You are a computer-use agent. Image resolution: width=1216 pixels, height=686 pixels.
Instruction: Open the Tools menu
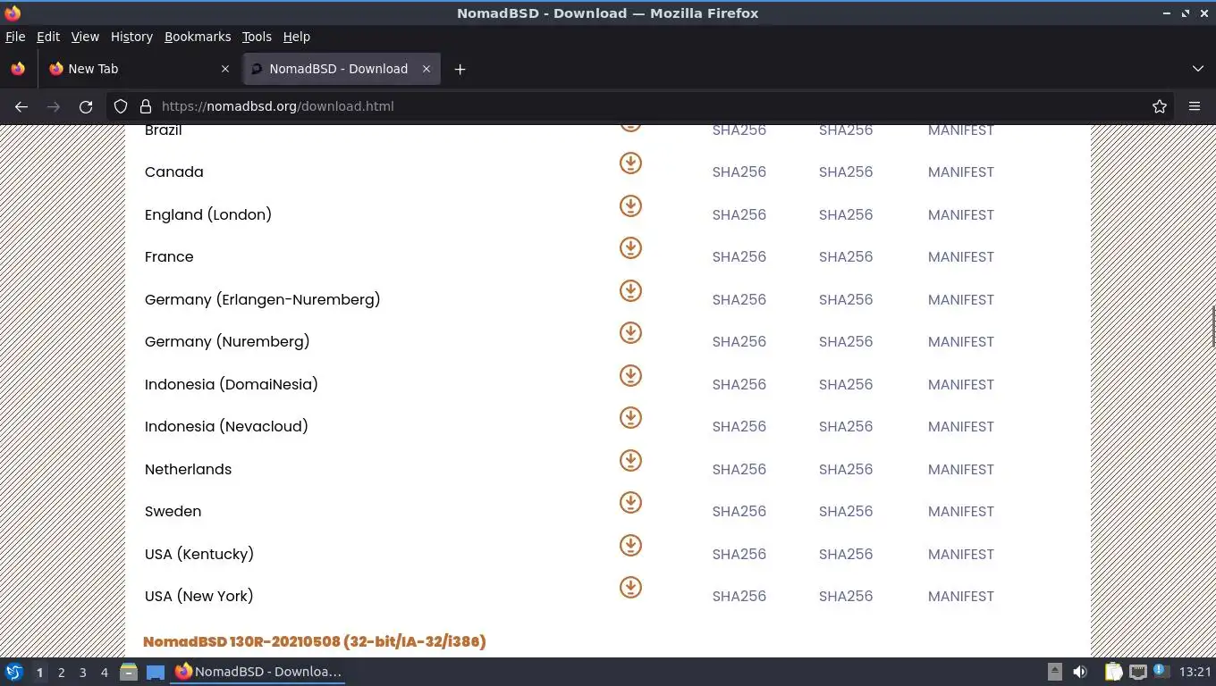click(x=257, y=37)
